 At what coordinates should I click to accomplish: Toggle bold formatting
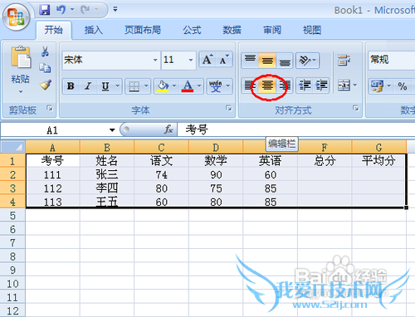pos(71,86)
